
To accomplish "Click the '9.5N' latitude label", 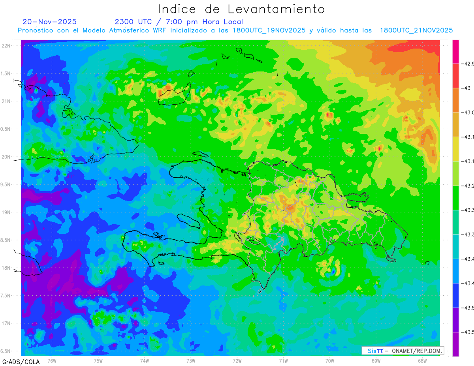I will (x=6, y=184).
